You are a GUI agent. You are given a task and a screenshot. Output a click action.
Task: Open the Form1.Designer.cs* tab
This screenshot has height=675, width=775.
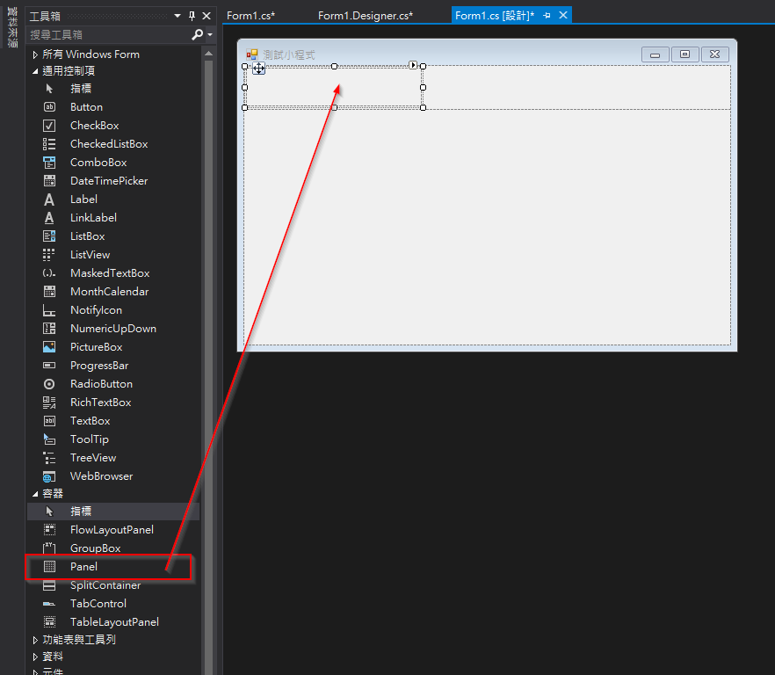[365, 16]
